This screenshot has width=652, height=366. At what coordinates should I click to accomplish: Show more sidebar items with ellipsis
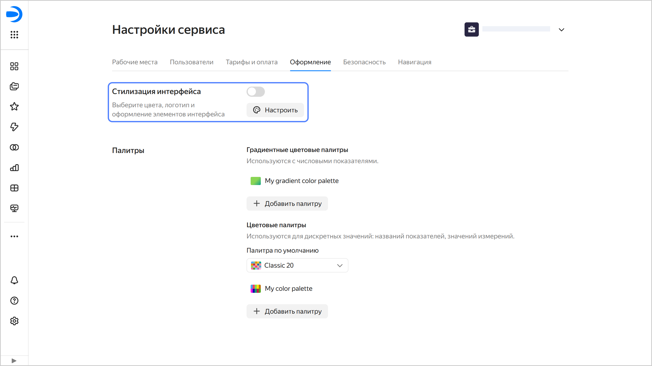pos(14,236)
